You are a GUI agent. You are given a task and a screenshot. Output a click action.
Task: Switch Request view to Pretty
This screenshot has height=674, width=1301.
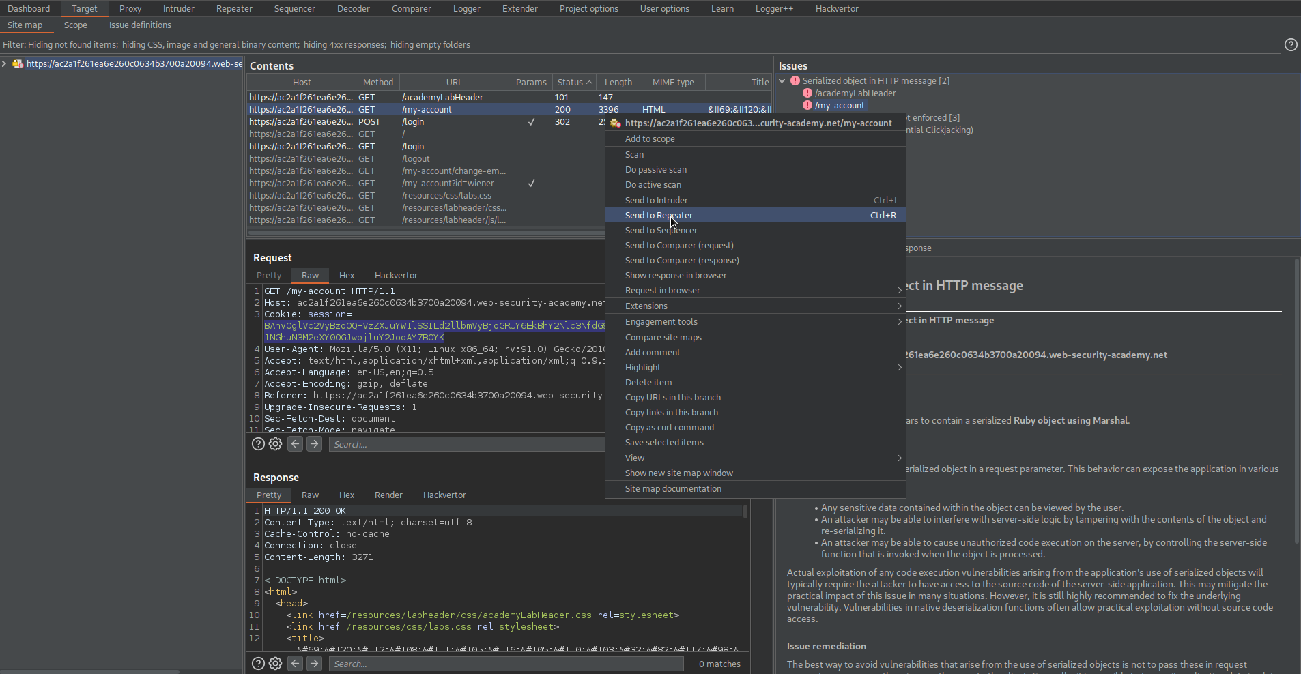[x=269, y=276]
